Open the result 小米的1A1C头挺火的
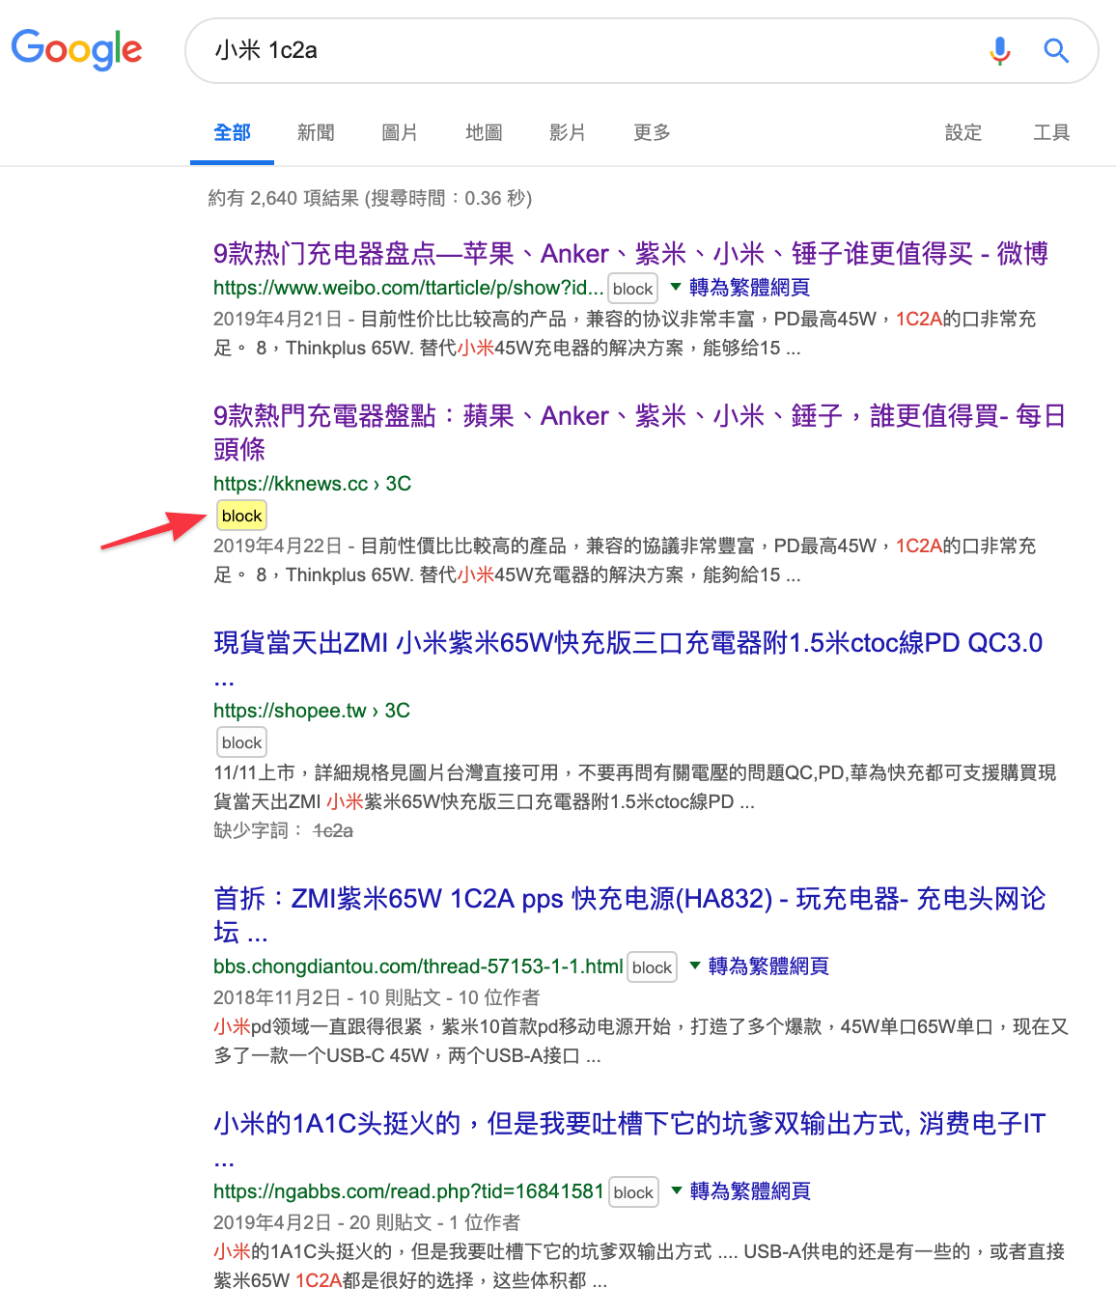The height and width of the screenshot is (1316, 1116). [x=629, y=1140]
